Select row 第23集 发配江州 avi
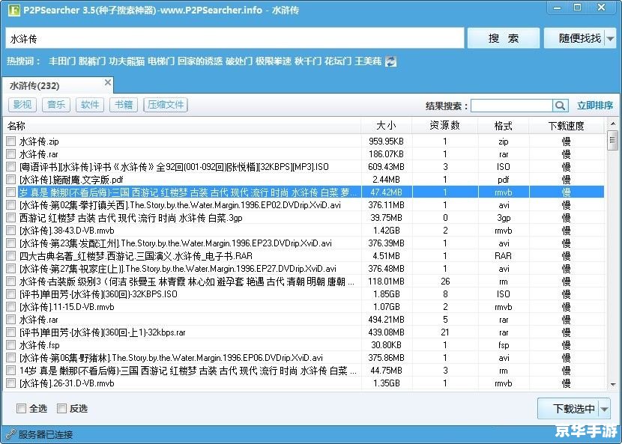The image size is (622, 444). click(x=304, y=243)
